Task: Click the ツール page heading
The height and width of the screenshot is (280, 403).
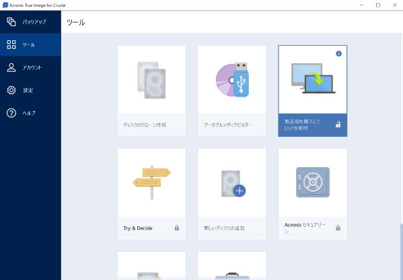Action: 76,22
